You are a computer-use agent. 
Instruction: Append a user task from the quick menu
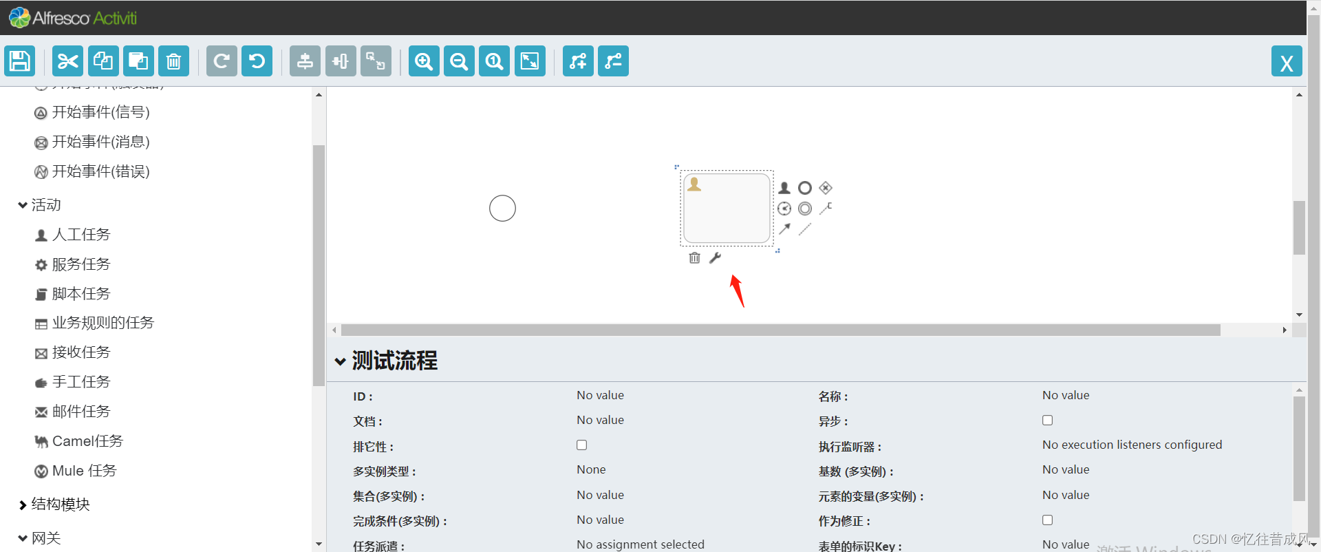click(x=784, y=188)
